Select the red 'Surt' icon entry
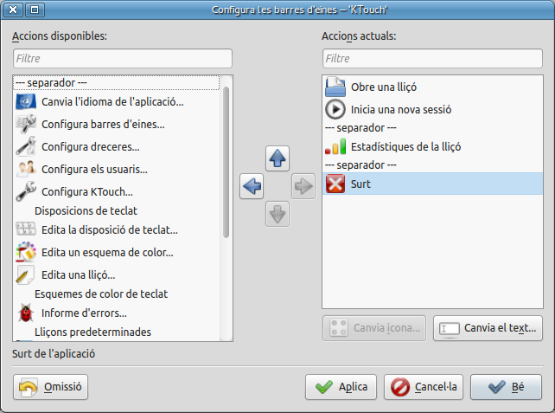This screenshot has width=555, height=413. point(335,184)
